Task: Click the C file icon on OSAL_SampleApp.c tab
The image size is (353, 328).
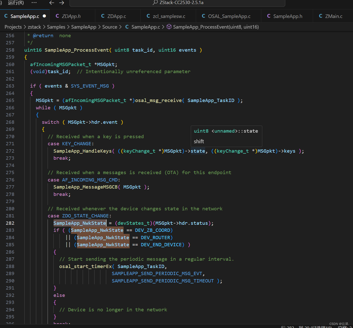Action: point(203,16)
